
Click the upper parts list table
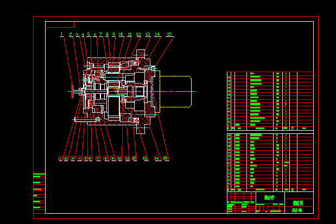click(x=270, y=100)
